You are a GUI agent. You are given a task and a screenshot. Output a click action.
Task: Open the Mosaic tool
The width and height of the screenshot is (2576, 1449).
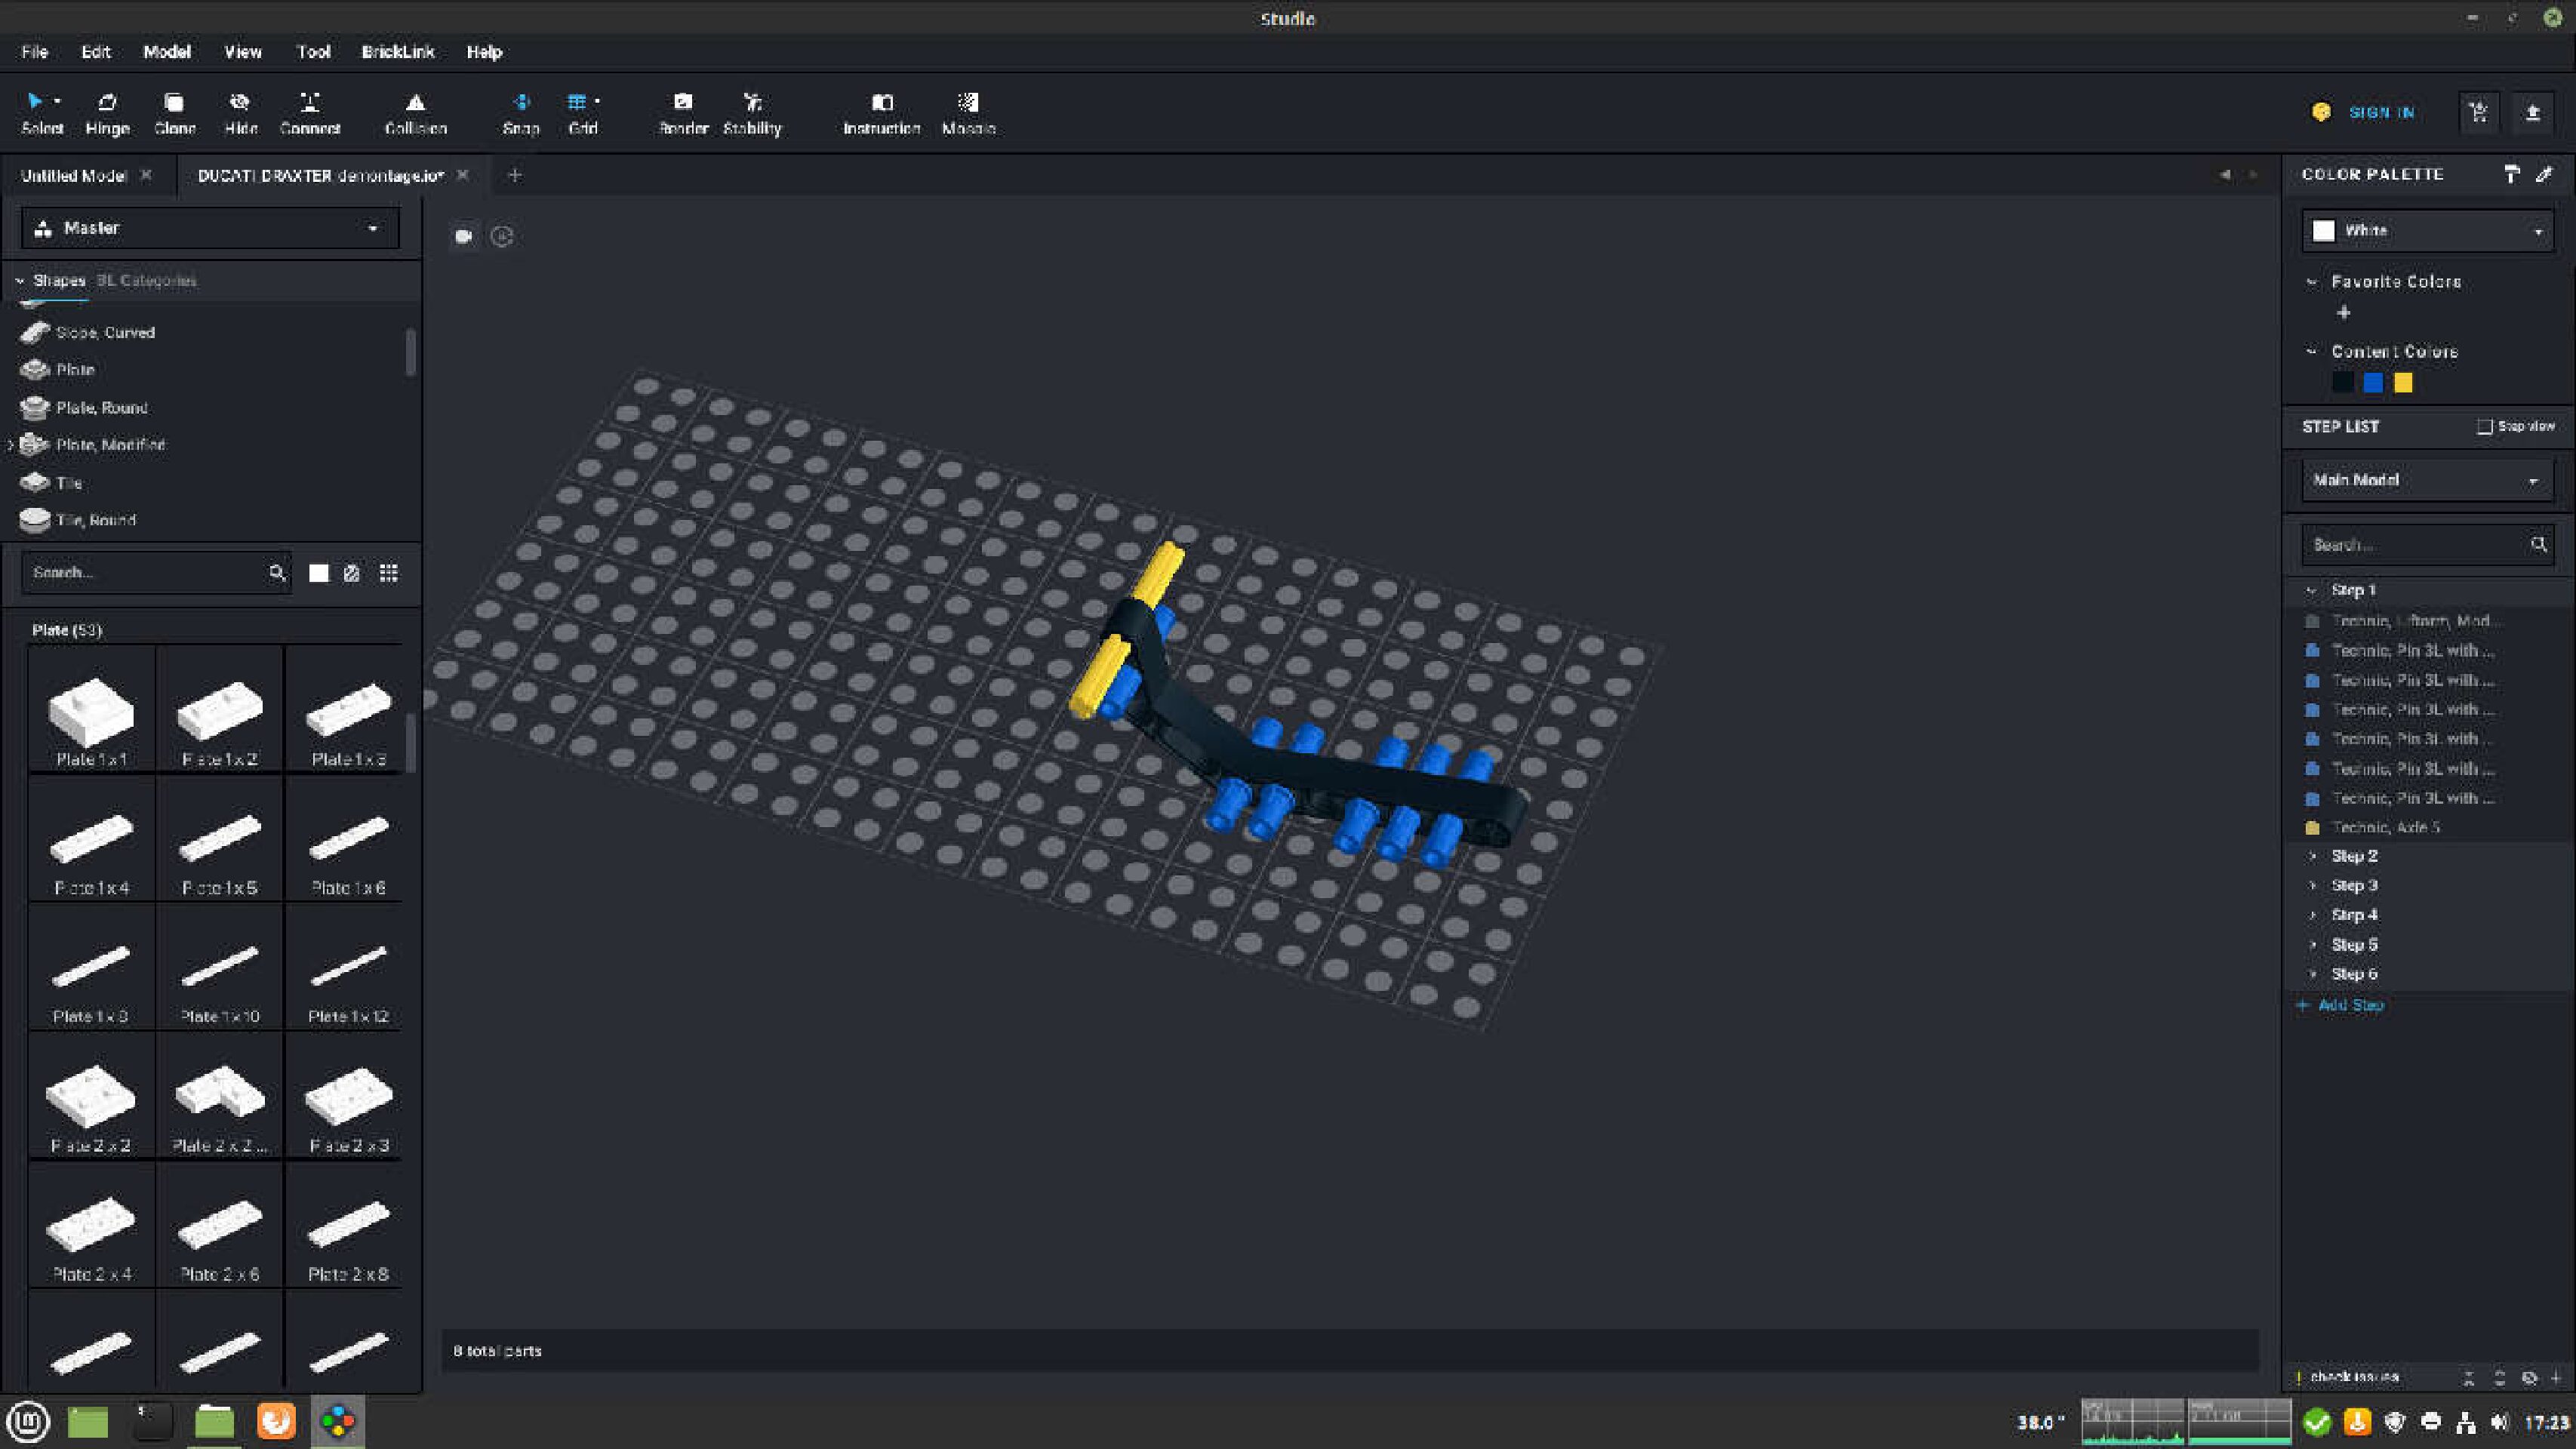tap(968, 112)
